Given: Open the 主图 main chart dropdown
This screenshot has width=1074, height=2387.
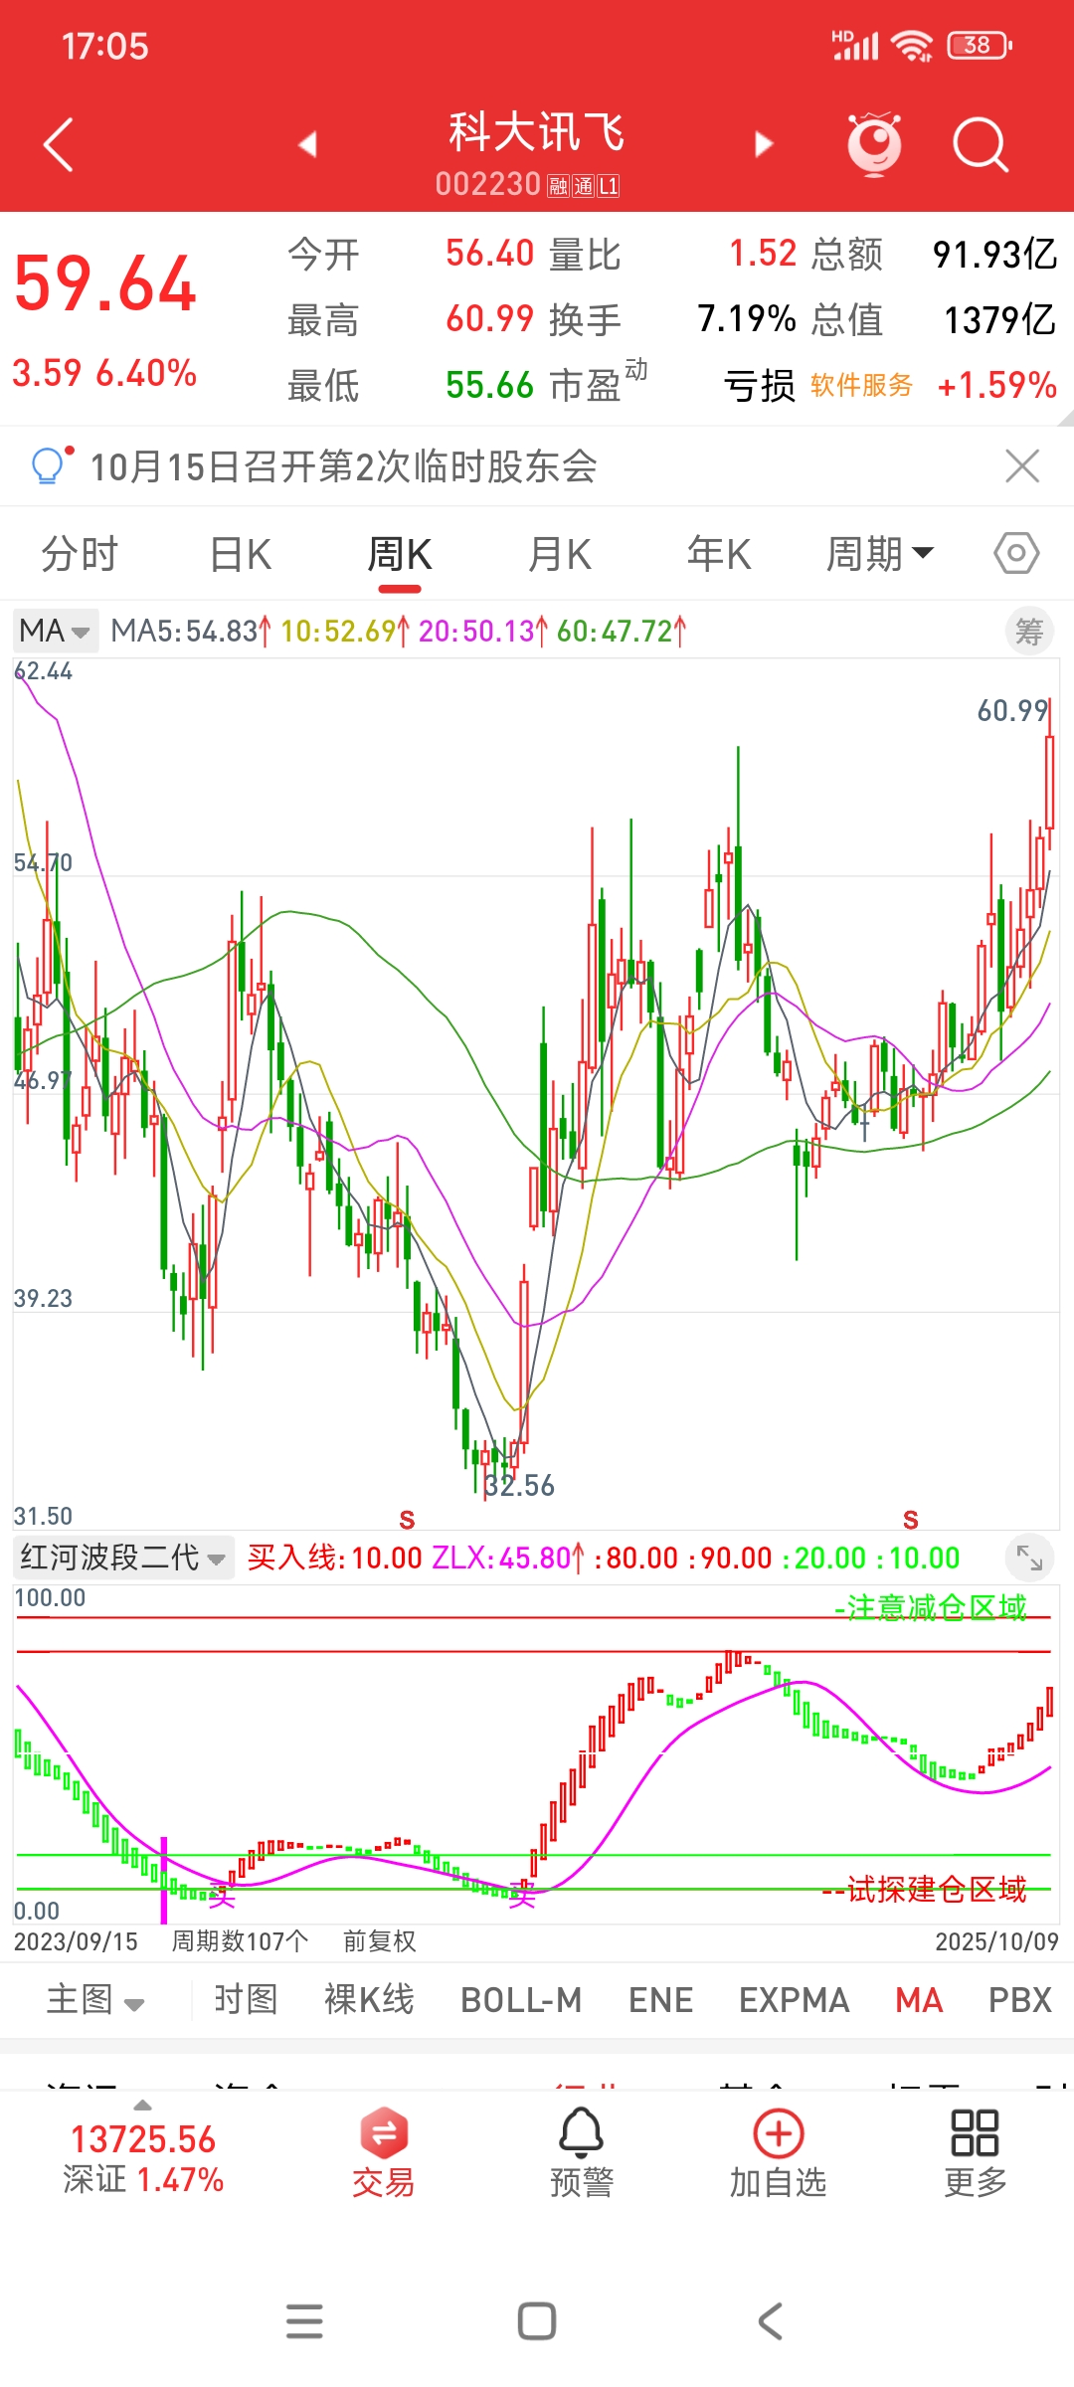Looking at the screenshot, I should (95, 2000).
